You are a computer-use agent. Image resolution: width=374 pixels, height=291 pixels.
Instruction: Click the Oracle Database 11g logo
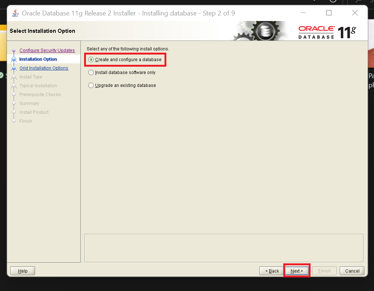[x=327, y=32]
